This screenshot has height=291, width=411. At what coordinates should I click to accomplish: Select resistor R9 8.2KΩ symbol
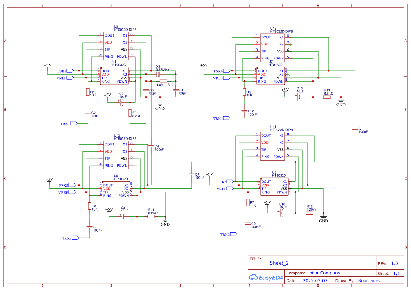tap(130, 113)
